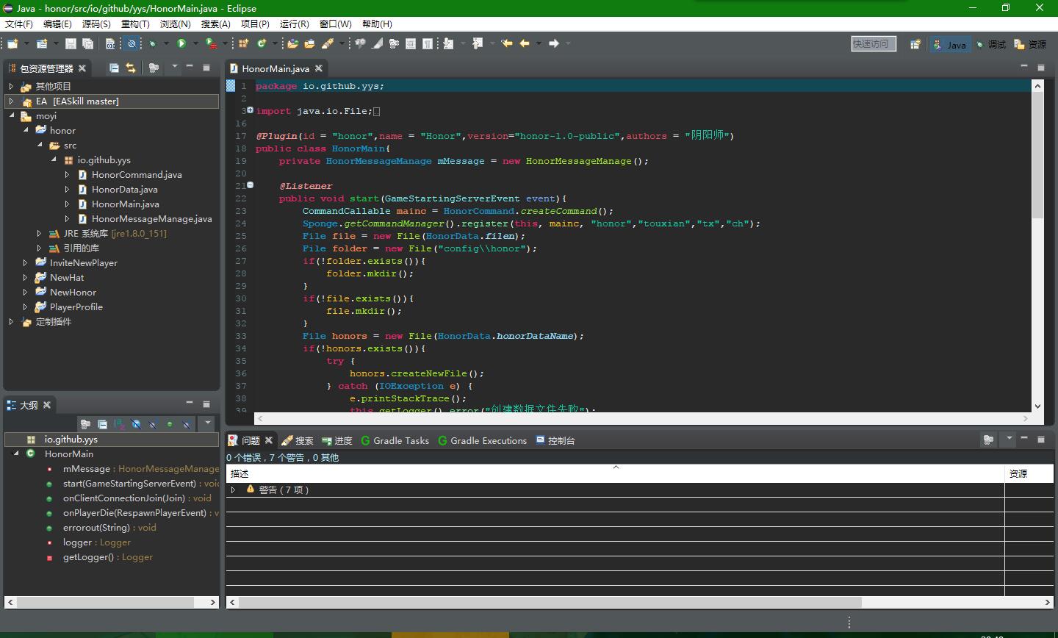Image resolution: width=1058 pixels, height=638 pixels.
Task: Click the green Run button in toolbar
Action: click(181, 44)
